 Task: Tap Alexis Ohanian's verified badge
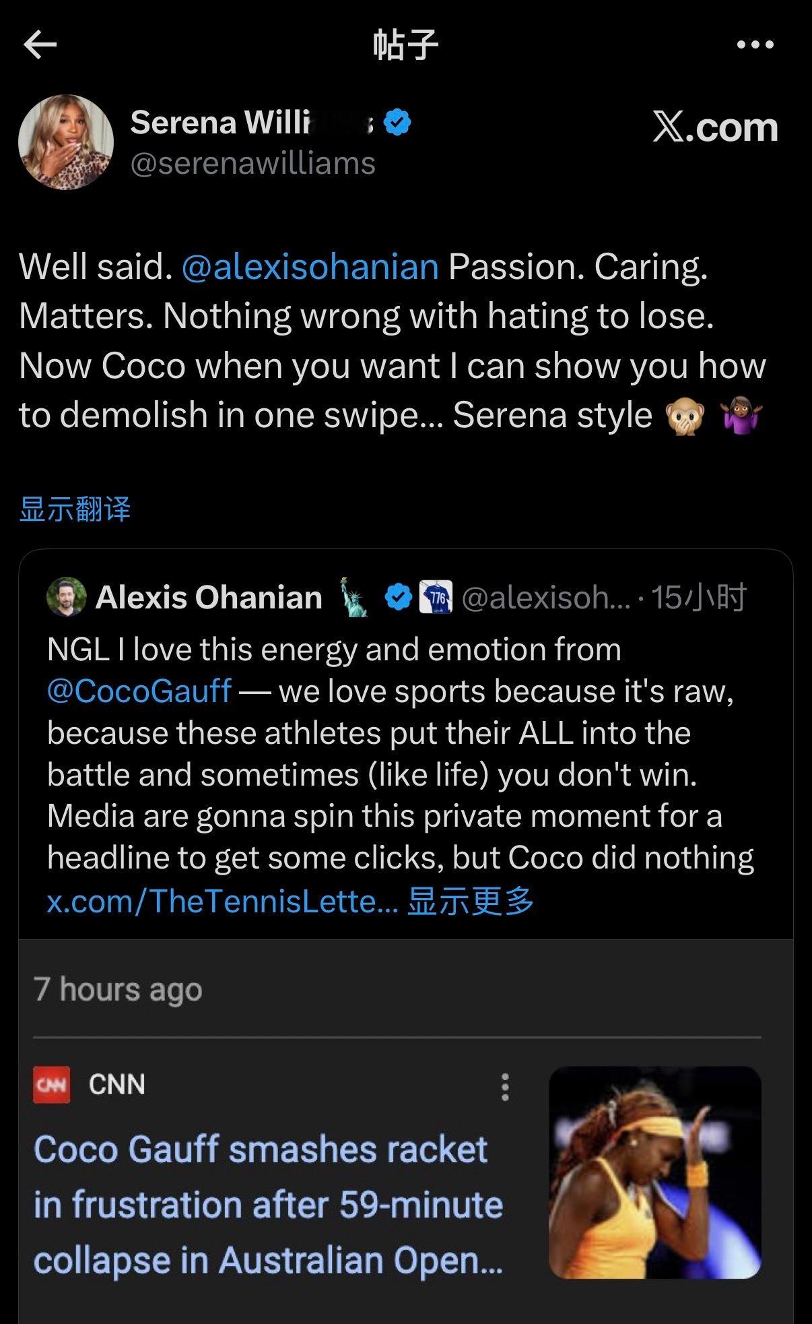(398, 597)
